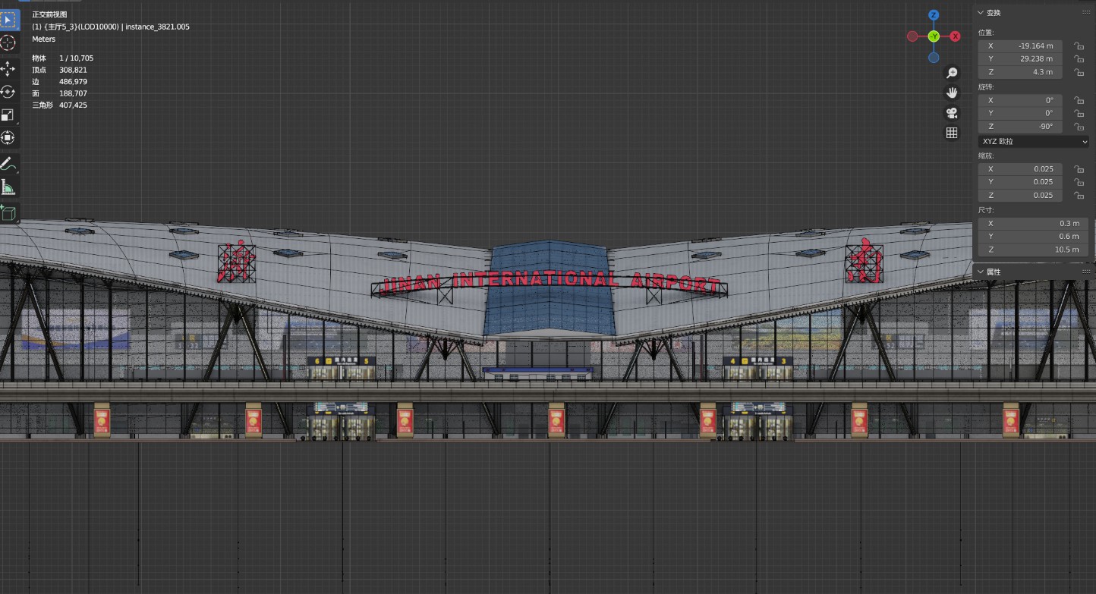Click the hand pan view icon
This screenshot has height=594, width=1096.
pos(951,93)
